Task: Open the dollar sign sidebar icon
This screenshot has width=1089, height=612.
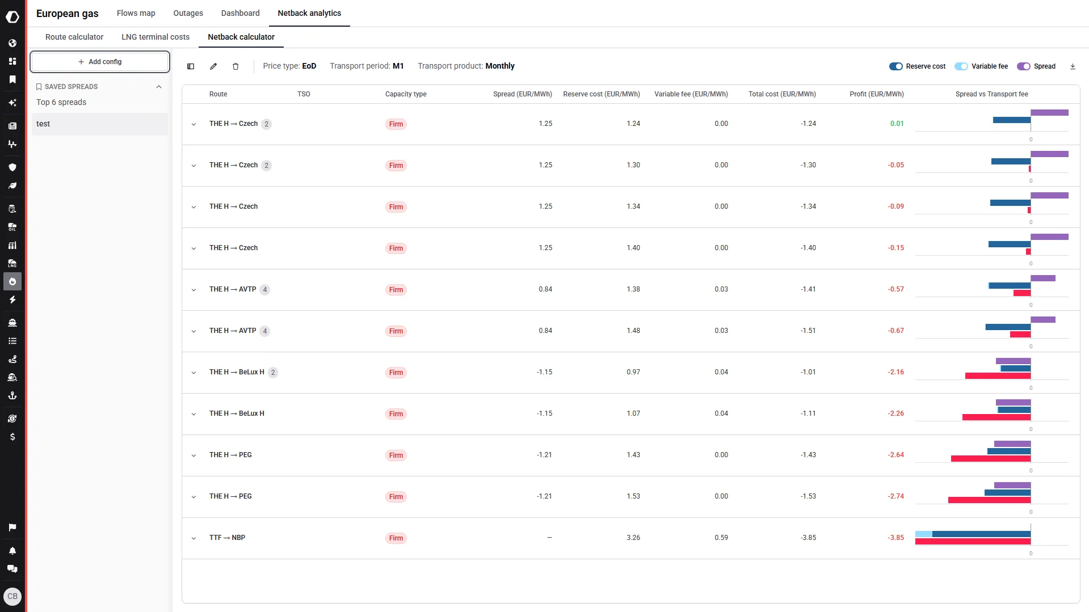Action: (12, 437)
